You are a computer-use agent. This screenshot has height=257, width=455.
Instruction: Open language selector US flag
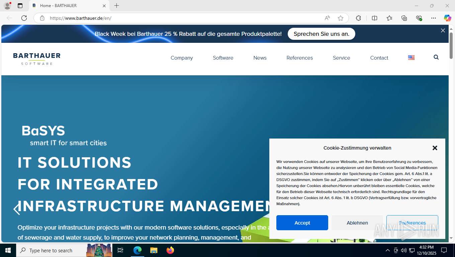click(x=412, y=58)
